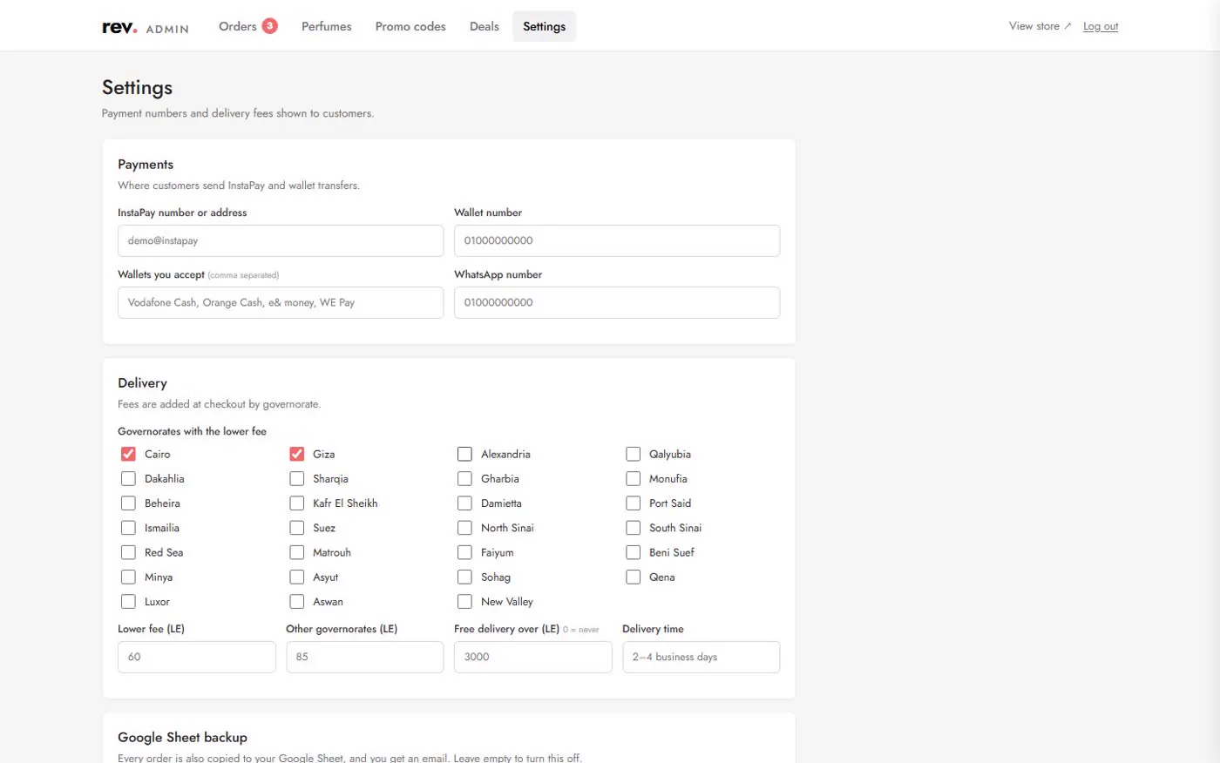
Task: Tick the Dakahlia checkbox
Action: pos(128,478)
